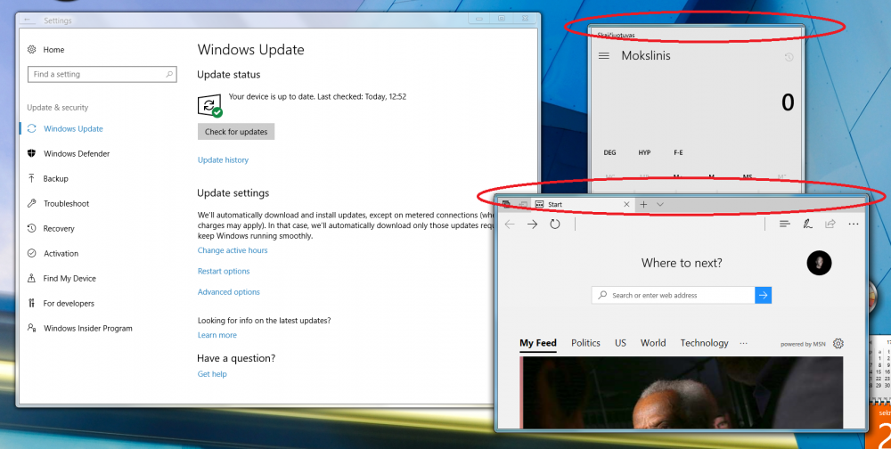The image size is (891, 449).
Task: Open Edge More actions ellipsis
Action: coord(854,224)
